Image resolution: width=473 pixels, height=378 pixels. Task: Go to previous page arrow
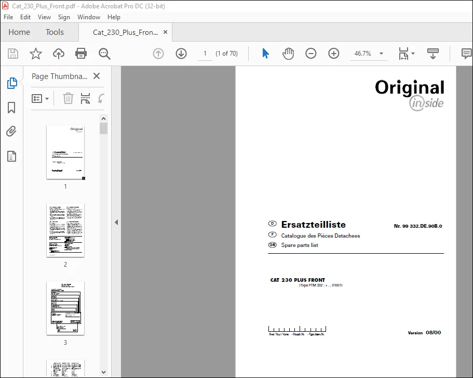coord(158,54)
